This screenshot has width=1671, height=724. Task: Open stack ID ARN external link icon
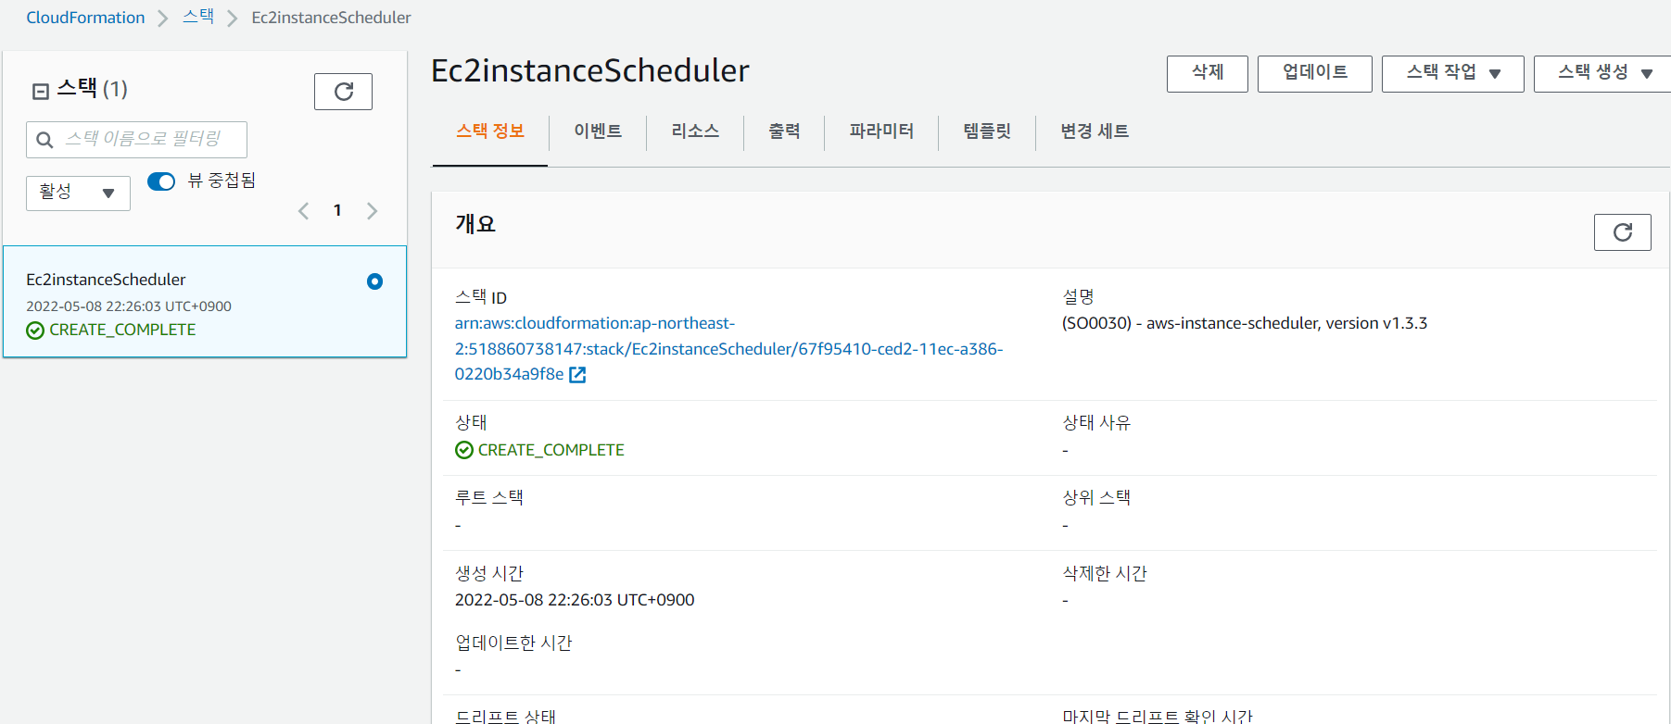[x=577, y=375]
